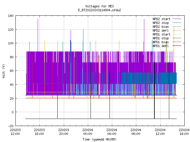Click the 'NPD2 start' legend label
This screenshot has height=142, width=190.
161,19
